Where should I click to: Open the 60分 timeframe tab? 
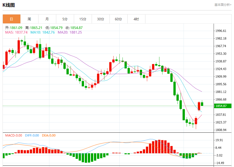point(118,19)
